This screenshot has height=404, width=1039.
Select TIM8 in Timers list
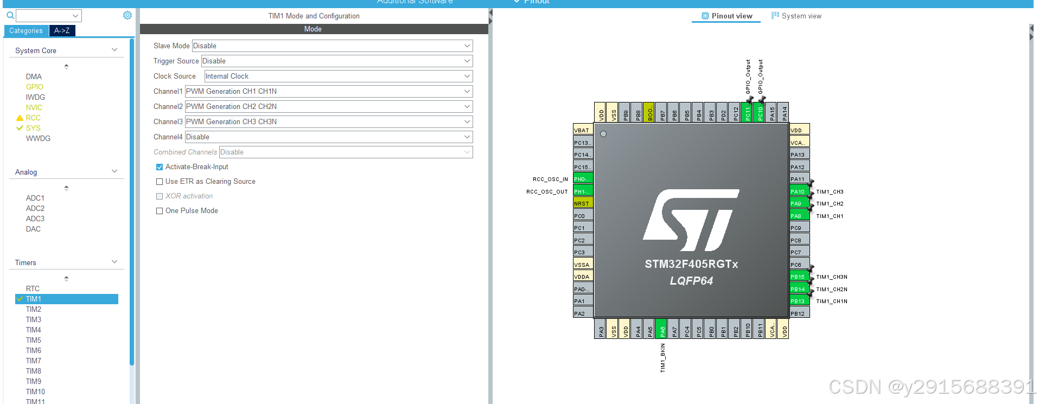click(33, 371)
